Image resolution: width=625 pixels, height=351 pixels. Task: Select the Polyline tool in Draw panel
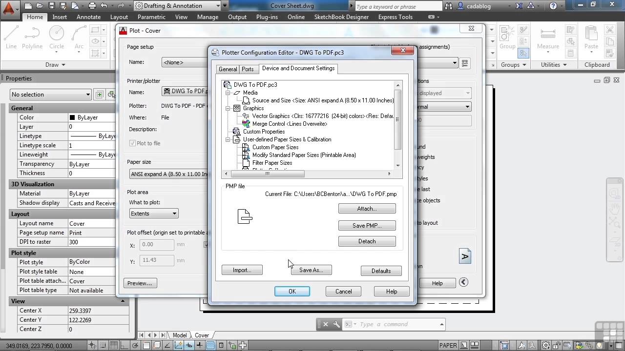click(32, 38)
